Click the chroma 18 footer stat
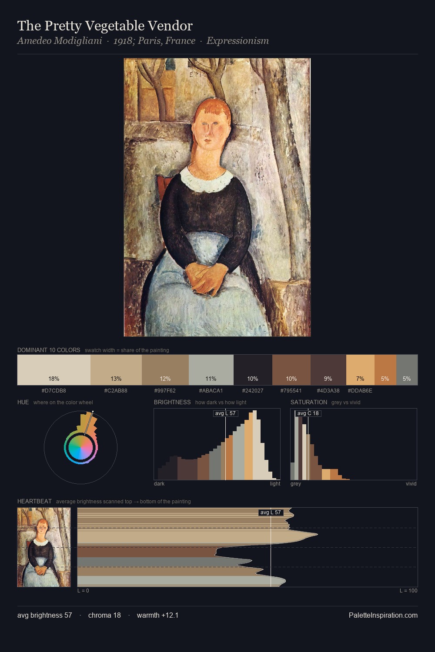Image resolution: width=435 pixels, height=652 pixels. (x=104, y=615)
